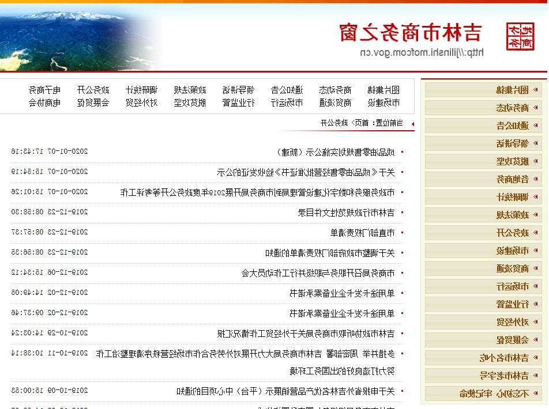Click the mountain landscape banner image
The width and height of the screenshot is (549, 409).
(x=81, y=40)
